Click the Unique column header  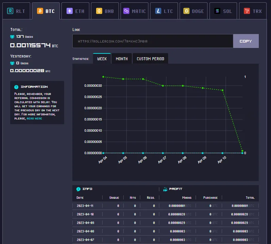(x=114, y=198)
